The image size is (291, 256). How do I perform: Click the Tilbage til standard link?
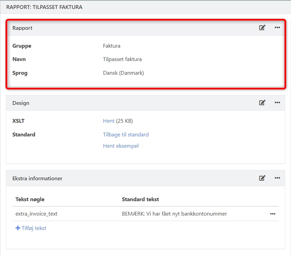126,135
